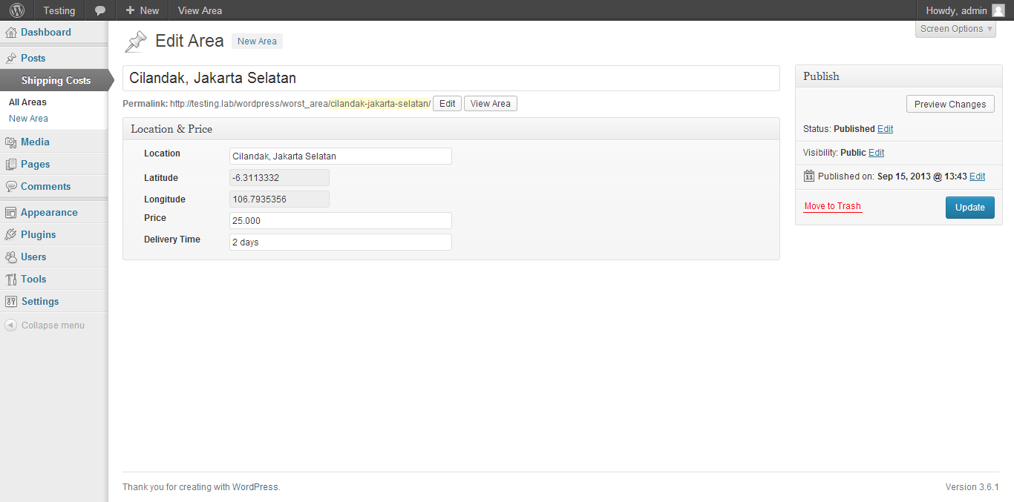Image resolution: width=1014 pixels, height=502 pixels.
Task: Open the Testing site name menu
Action: coord(59,10)
